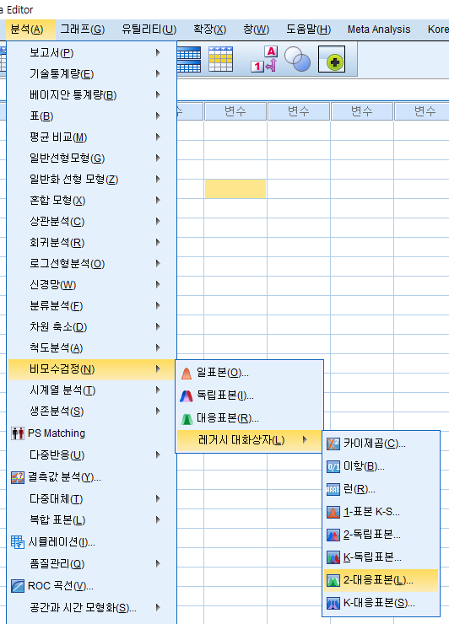Image resolution: width=449 pixels, height=624 pixels.
Task: Click the K-대응표본 icon
Action: (x=333, y=603)
